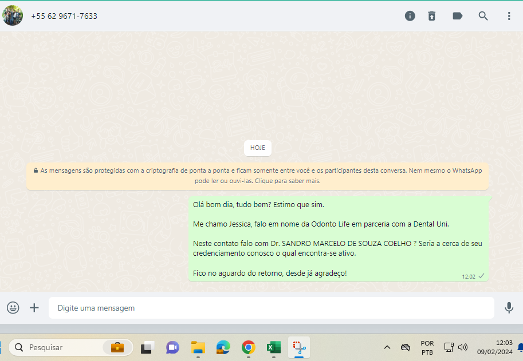523x361 pixels.
Task: Click the cloud sync-off tray icon
Action: click(405, 347)
